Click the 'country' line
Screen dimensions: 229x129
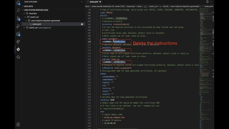108,94
